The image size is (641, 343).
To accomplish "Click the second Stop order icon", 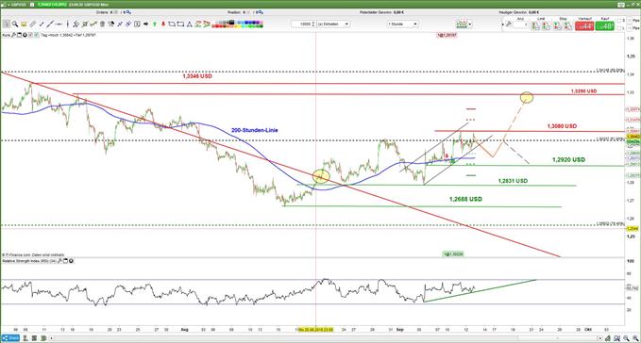I will pyautogui.click(x=567, y=25).
